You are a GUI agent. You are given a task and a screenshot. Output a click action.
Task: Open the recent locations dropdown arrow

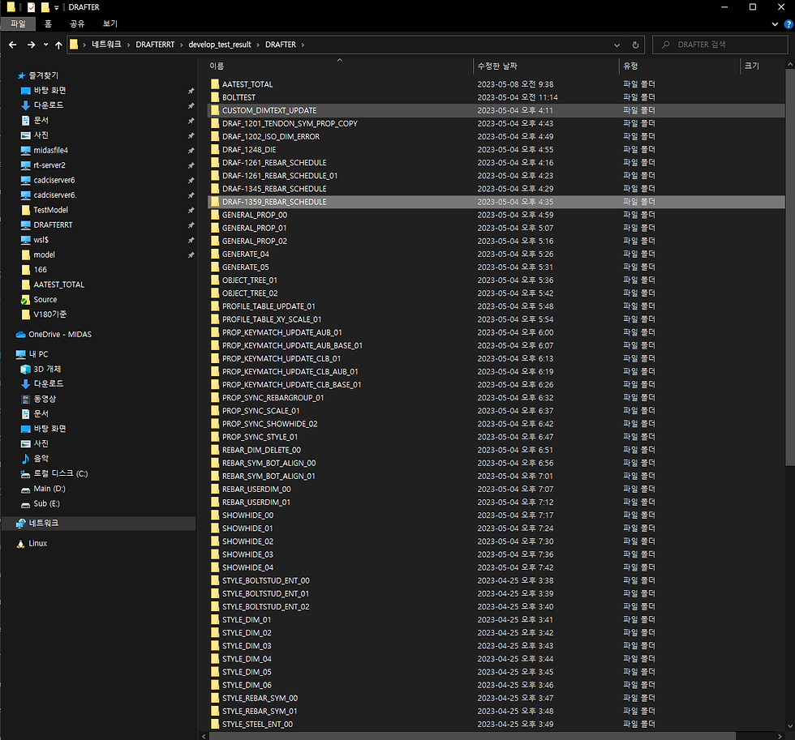click(x=45, y=45)
